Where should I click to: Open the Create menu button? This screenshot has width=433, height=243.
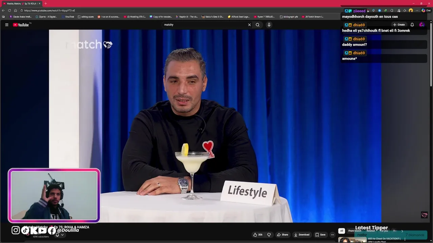[x=399, y=25]
